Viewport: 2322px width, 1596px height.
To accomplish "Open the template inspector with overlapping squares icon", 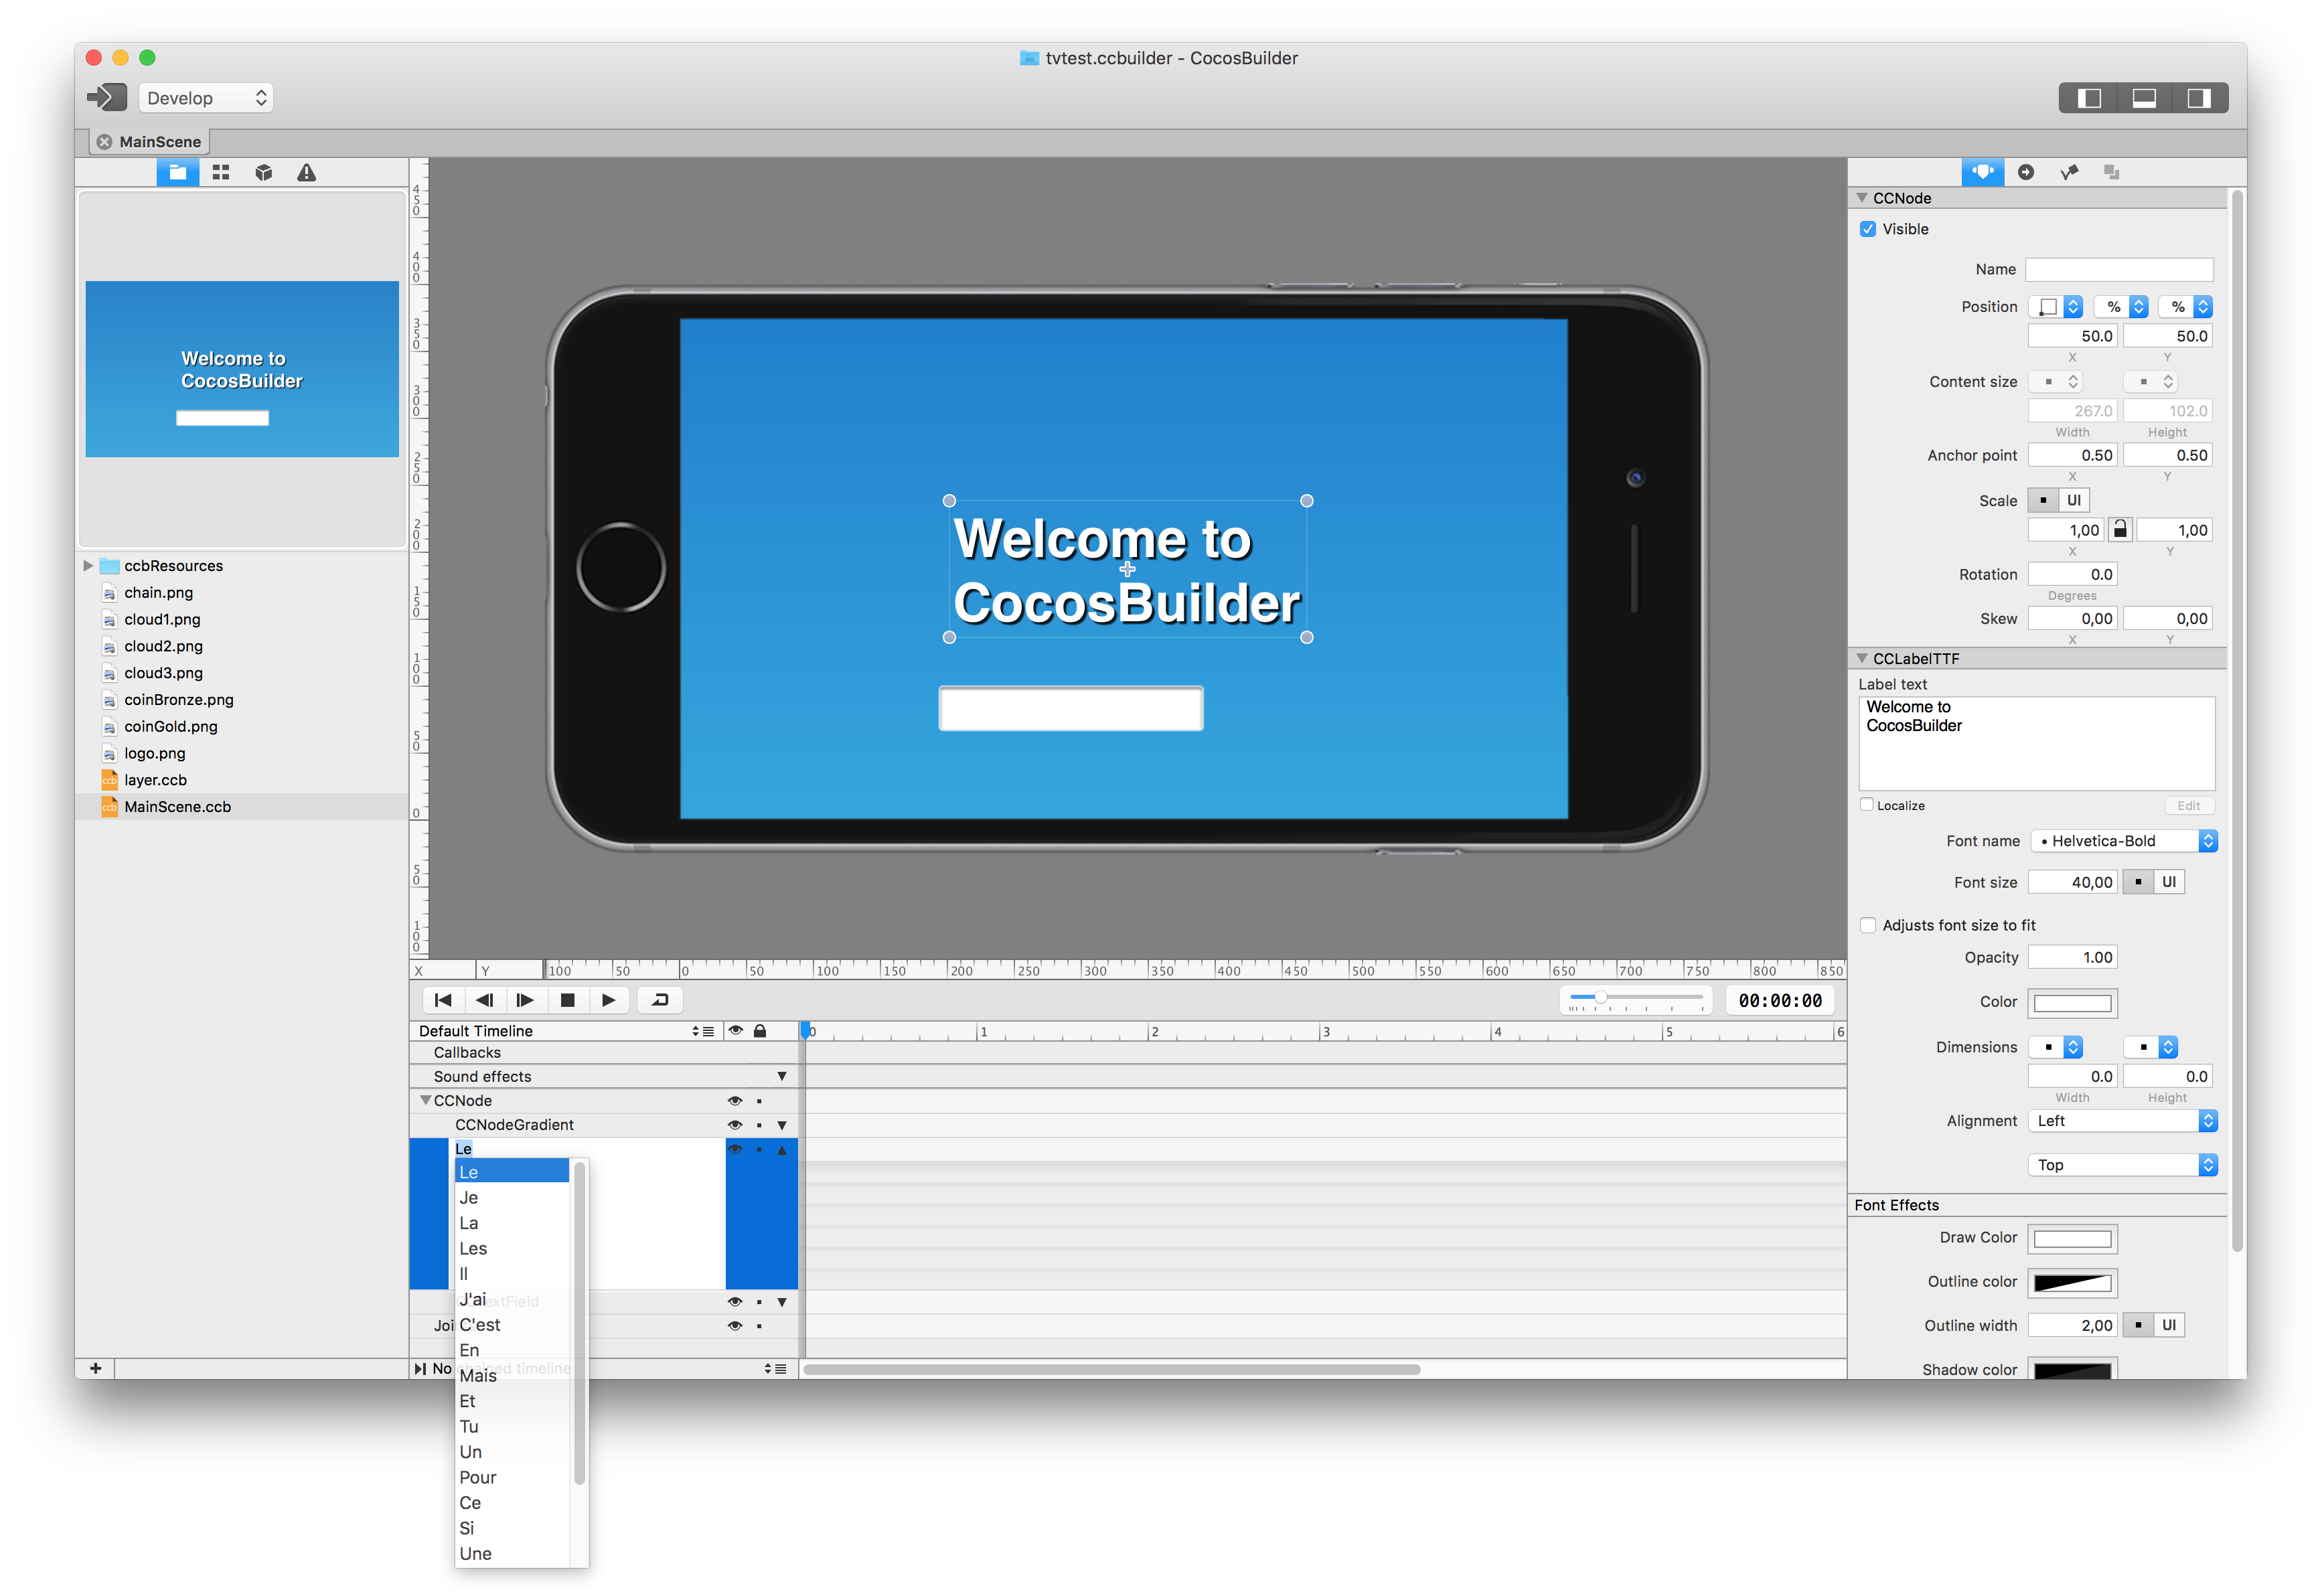I will click(x=2112, y=172).
